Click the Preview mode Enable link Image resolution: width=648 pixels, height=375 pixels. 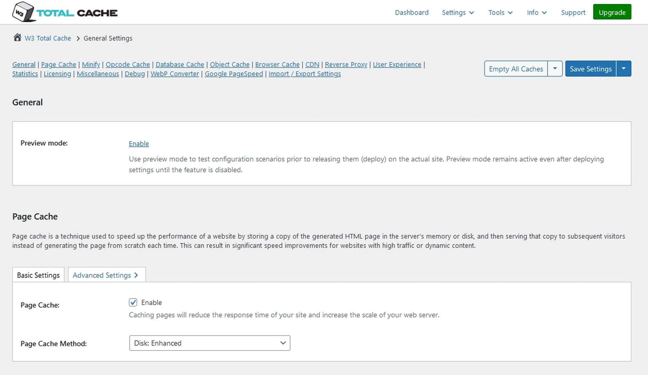pyautogui.click(x=139, y=144)
